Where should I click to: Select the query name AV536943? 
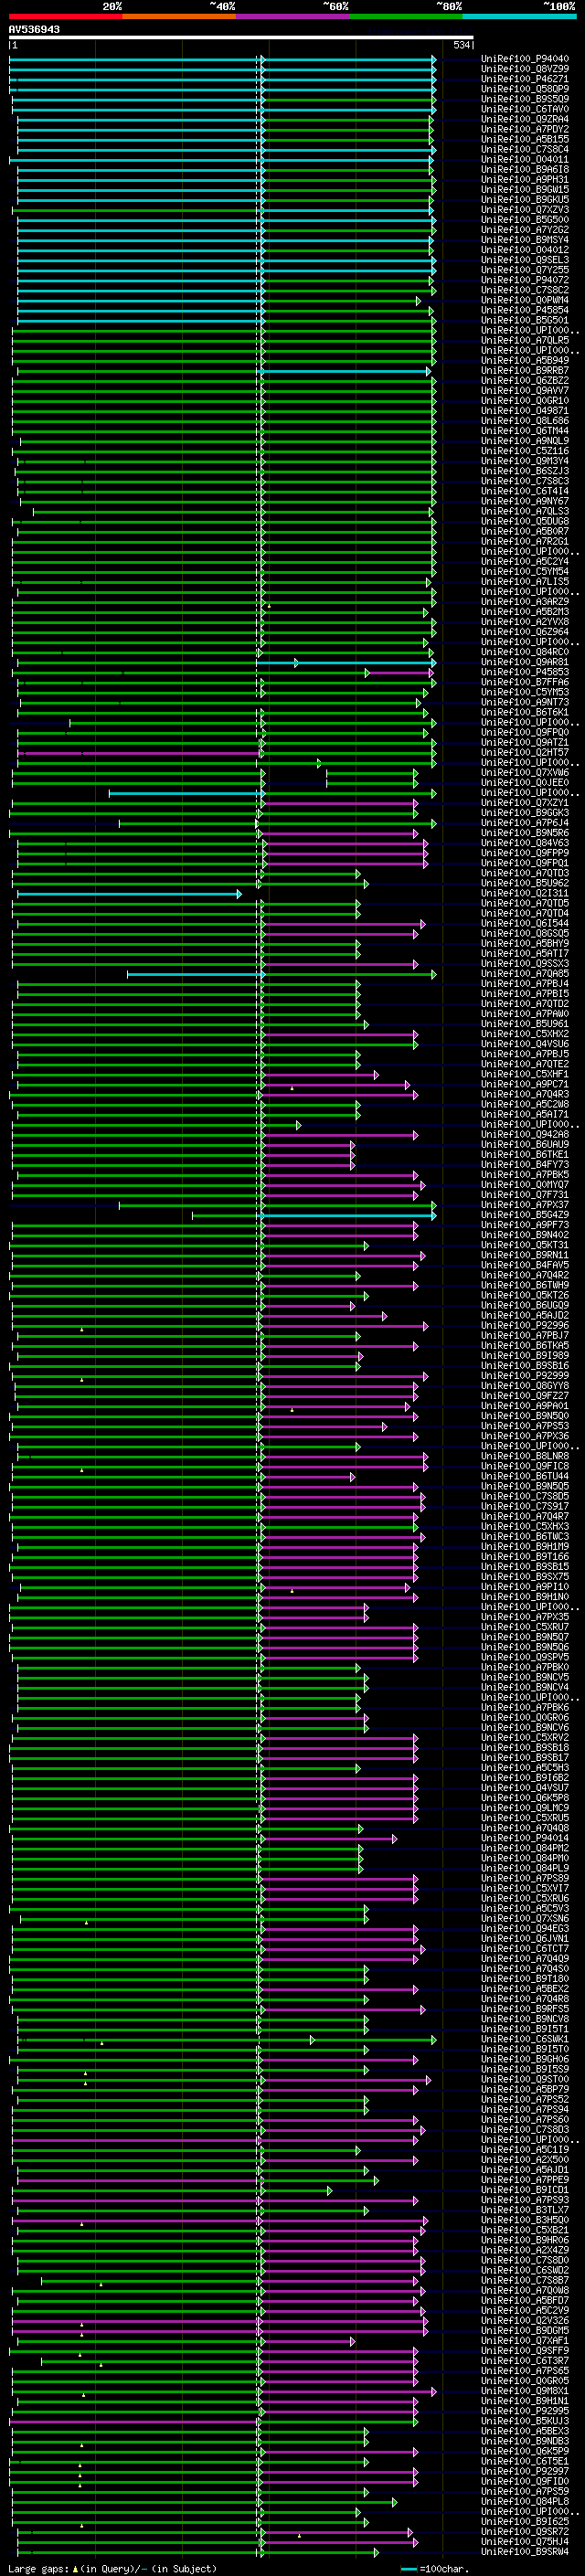[x=34, y=29]
